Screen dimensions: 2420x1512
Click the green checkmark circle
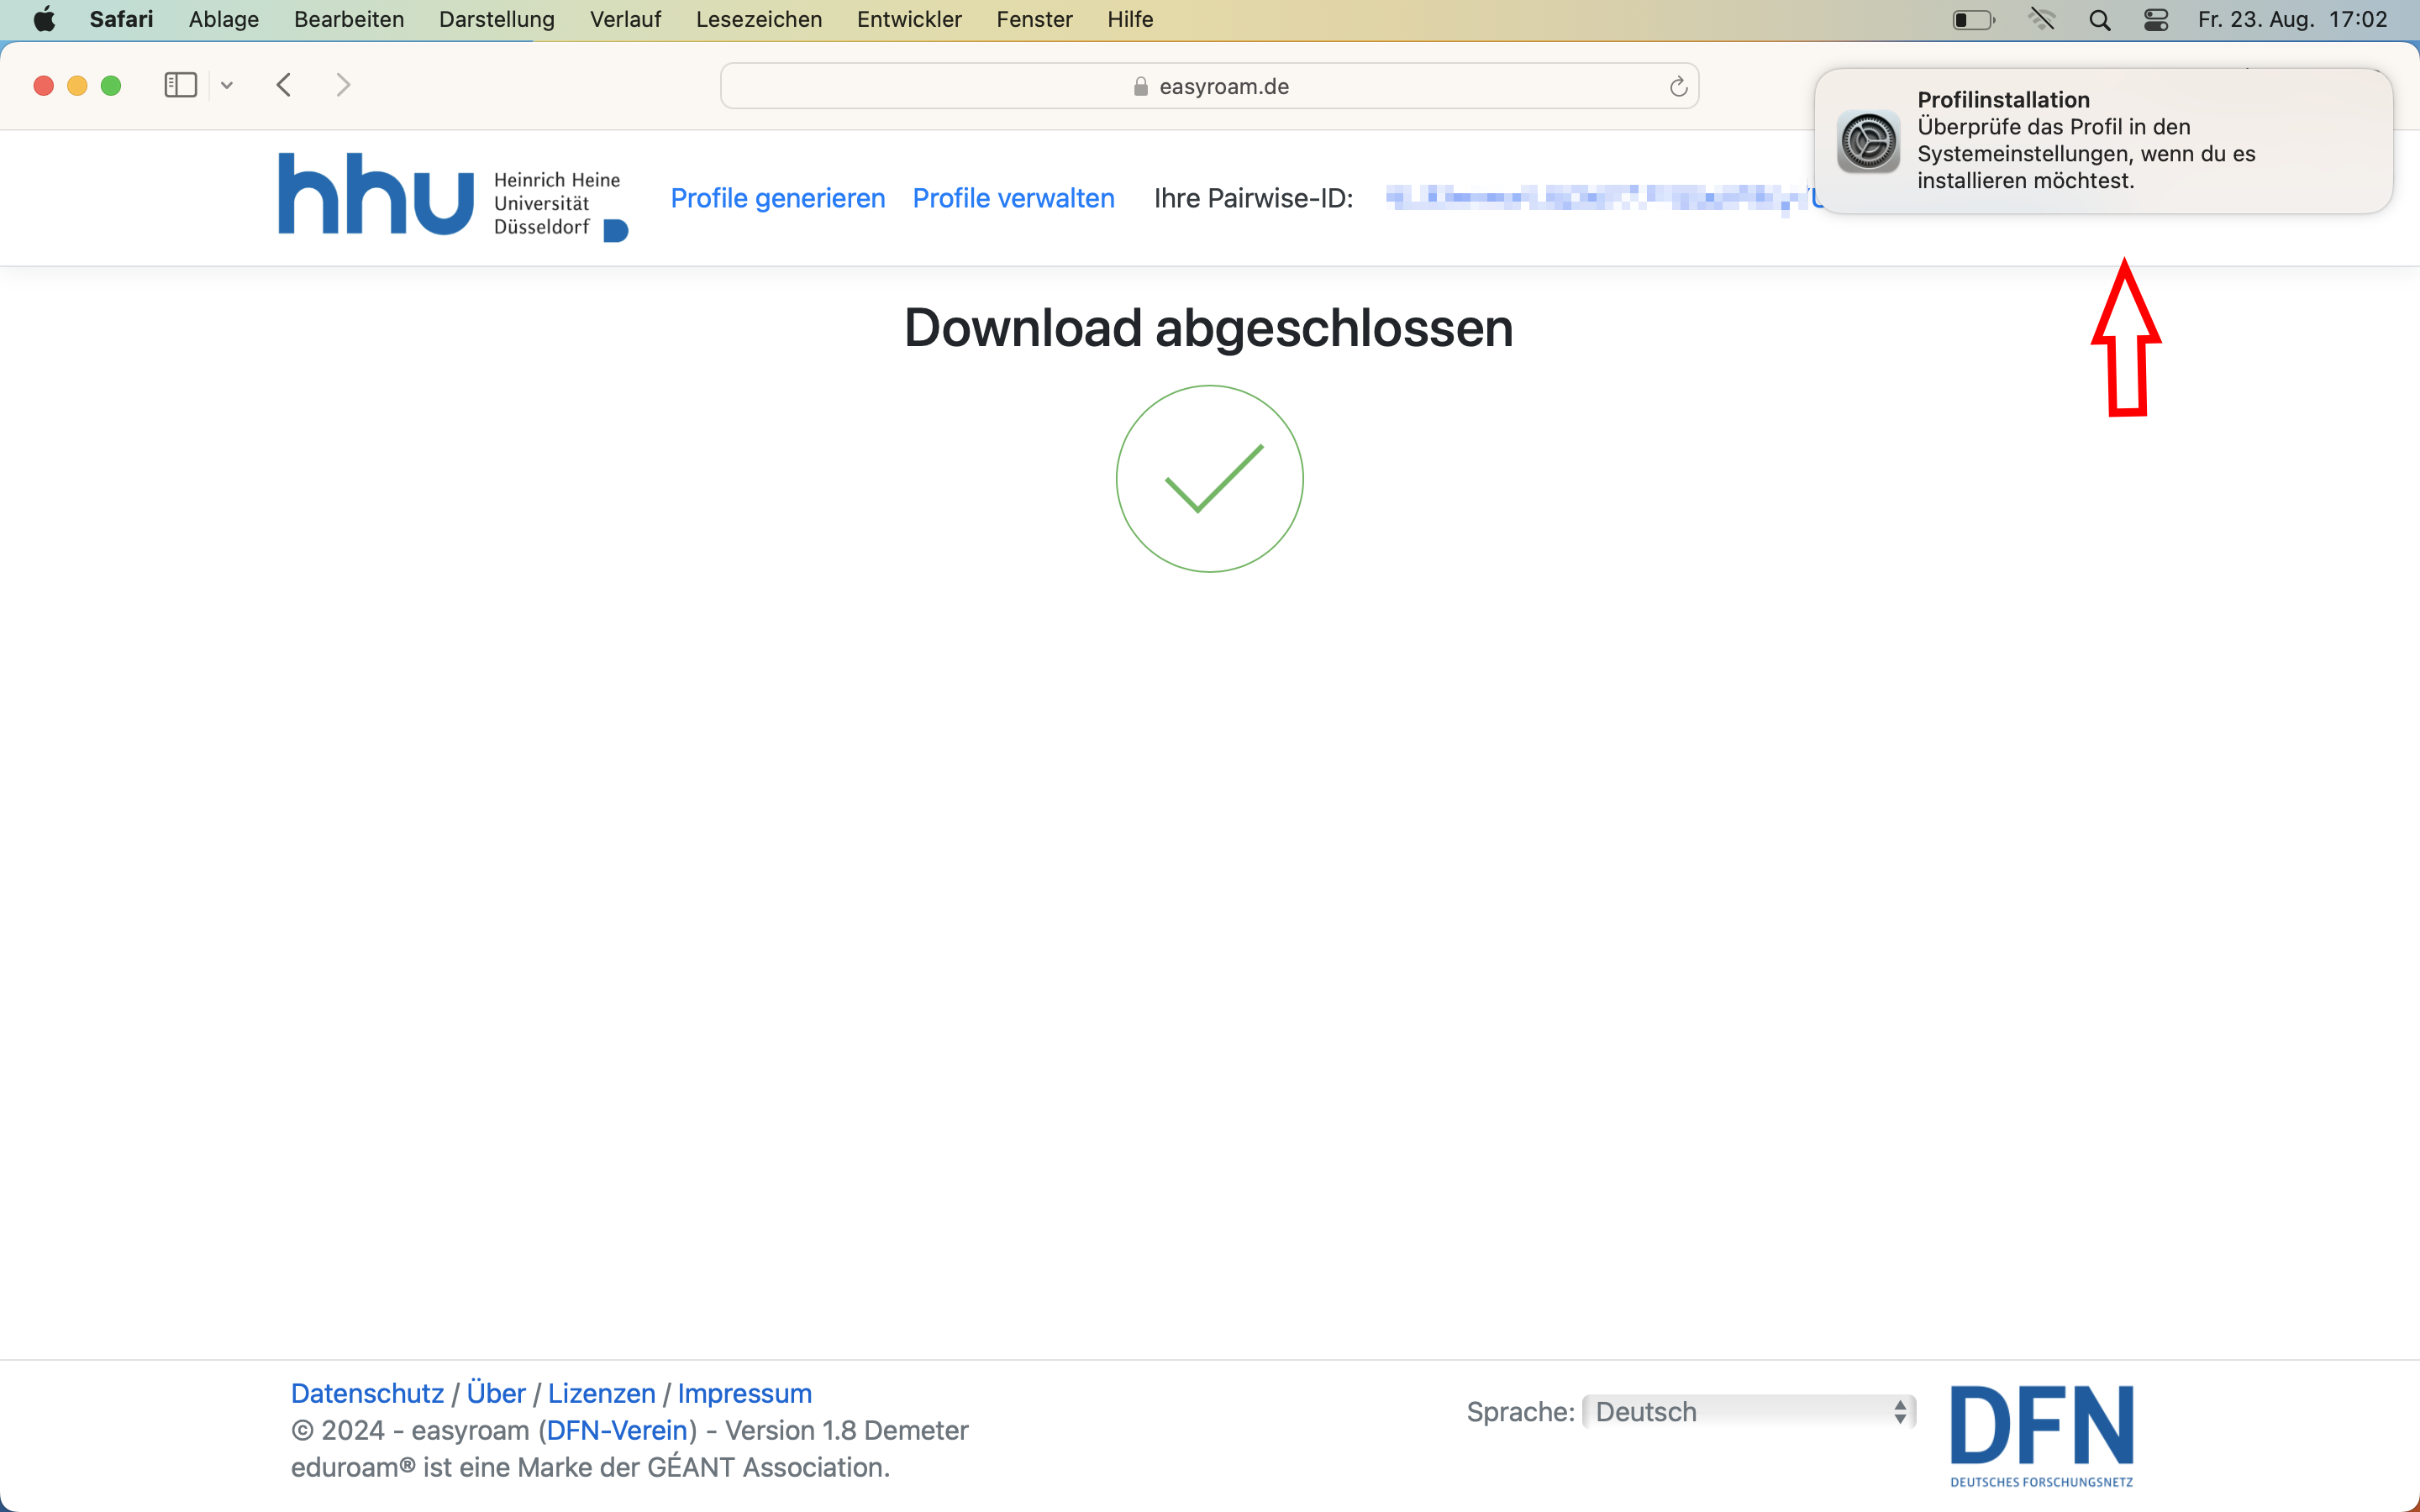coord(1209,479)
